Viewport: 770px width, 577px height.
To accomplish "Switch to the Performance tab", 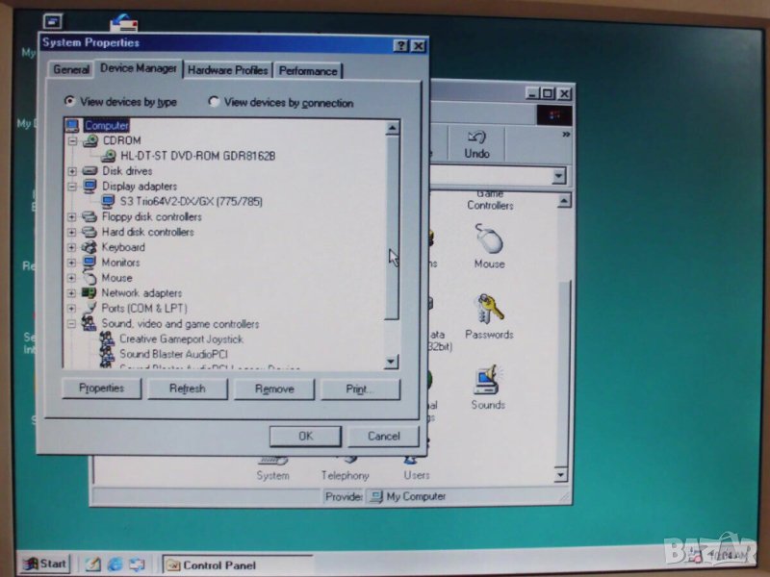I will 308,71.
